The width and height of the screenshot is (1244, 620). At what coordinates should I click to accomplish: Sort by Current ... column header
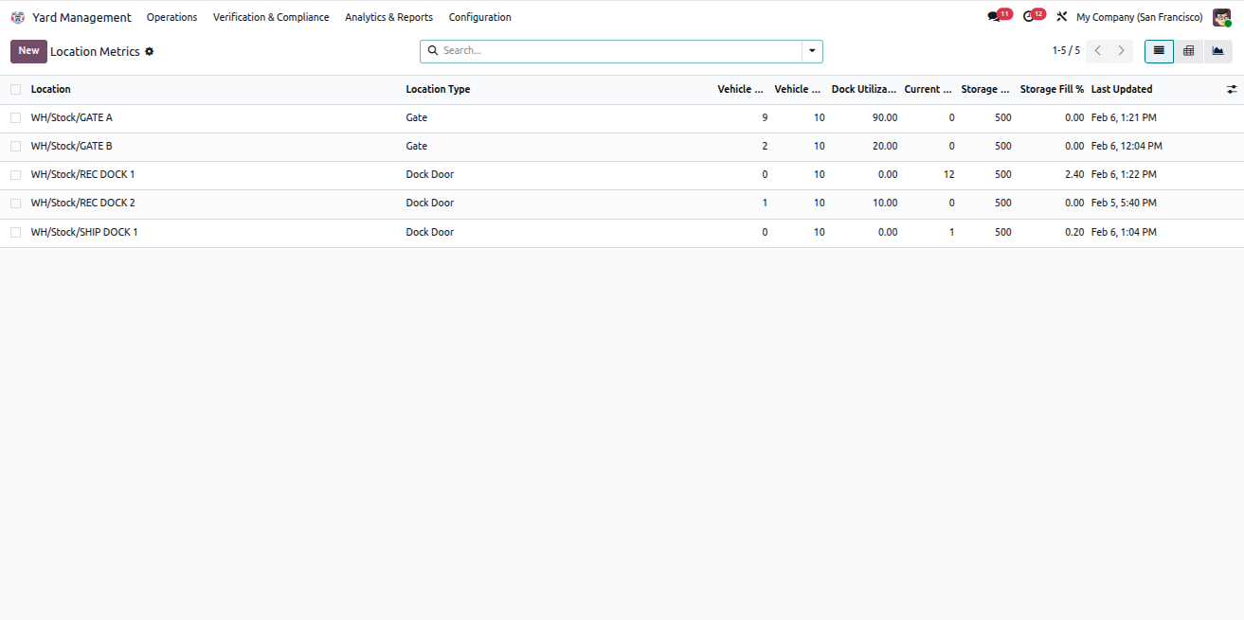(928, 89)
